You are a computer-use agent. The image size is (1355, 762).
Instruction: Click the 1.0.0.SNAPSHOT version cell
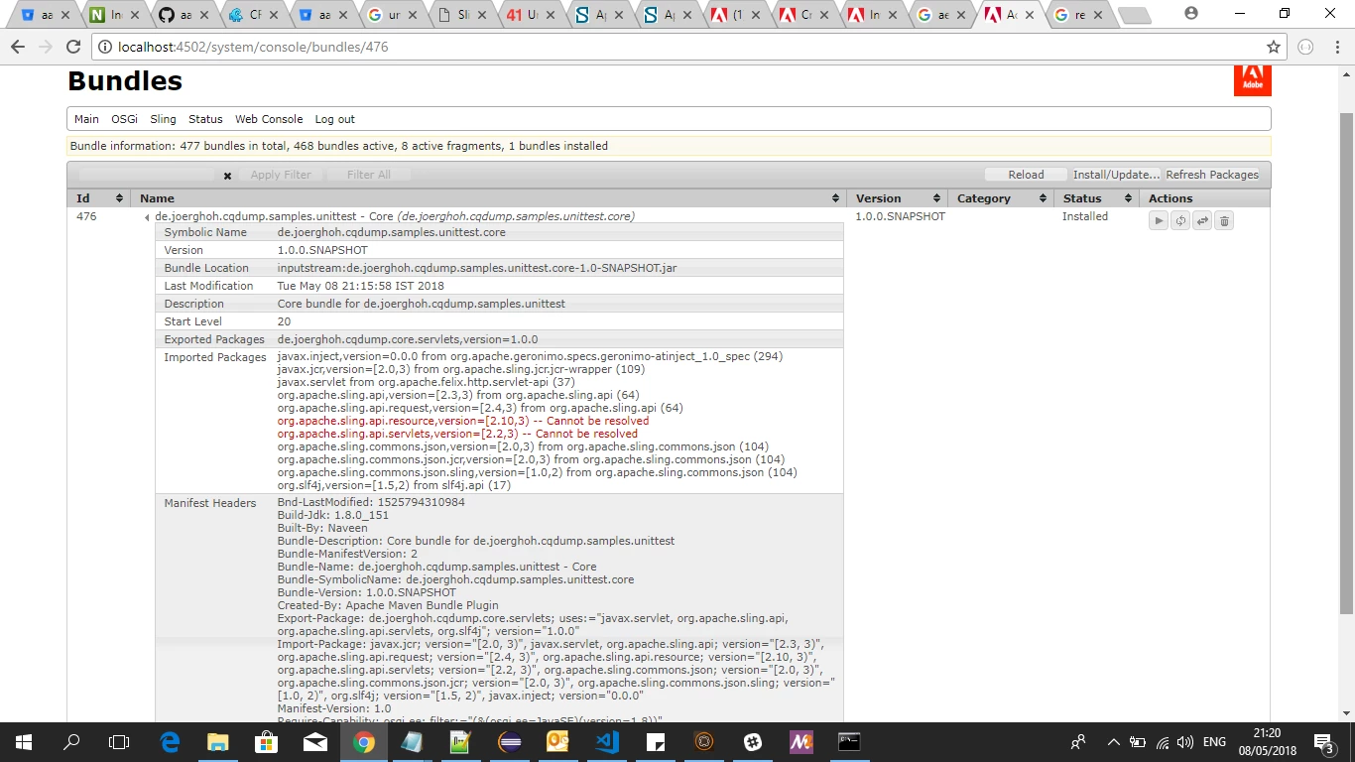click(901, 216)
